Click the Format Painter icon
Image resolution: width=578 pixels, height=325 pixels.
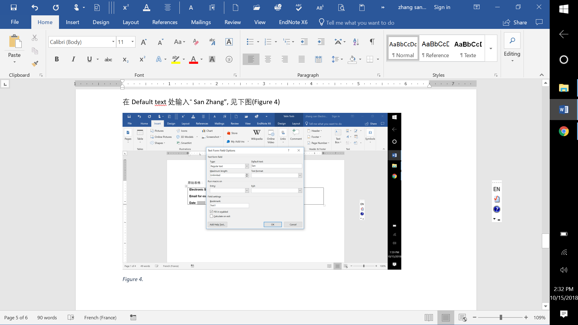click(35, 63)
